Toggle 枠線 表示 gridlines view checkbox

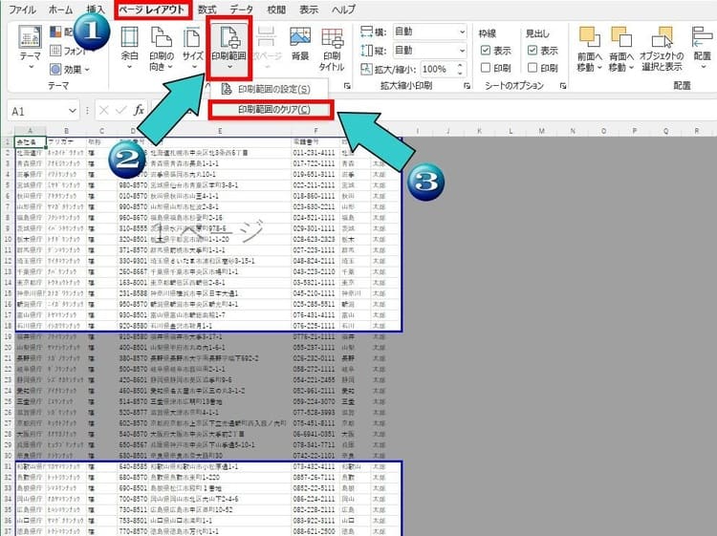point(486,51)
